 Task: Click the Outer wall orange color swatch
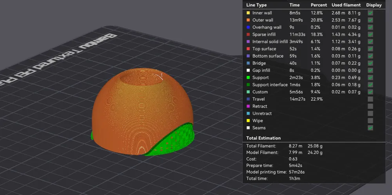248,20
